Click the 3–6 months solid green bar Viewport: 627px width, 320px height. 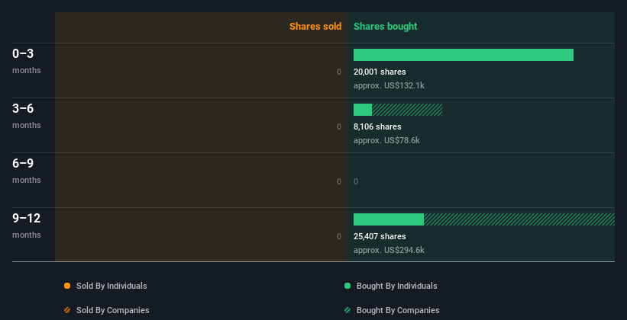point(363,110)
